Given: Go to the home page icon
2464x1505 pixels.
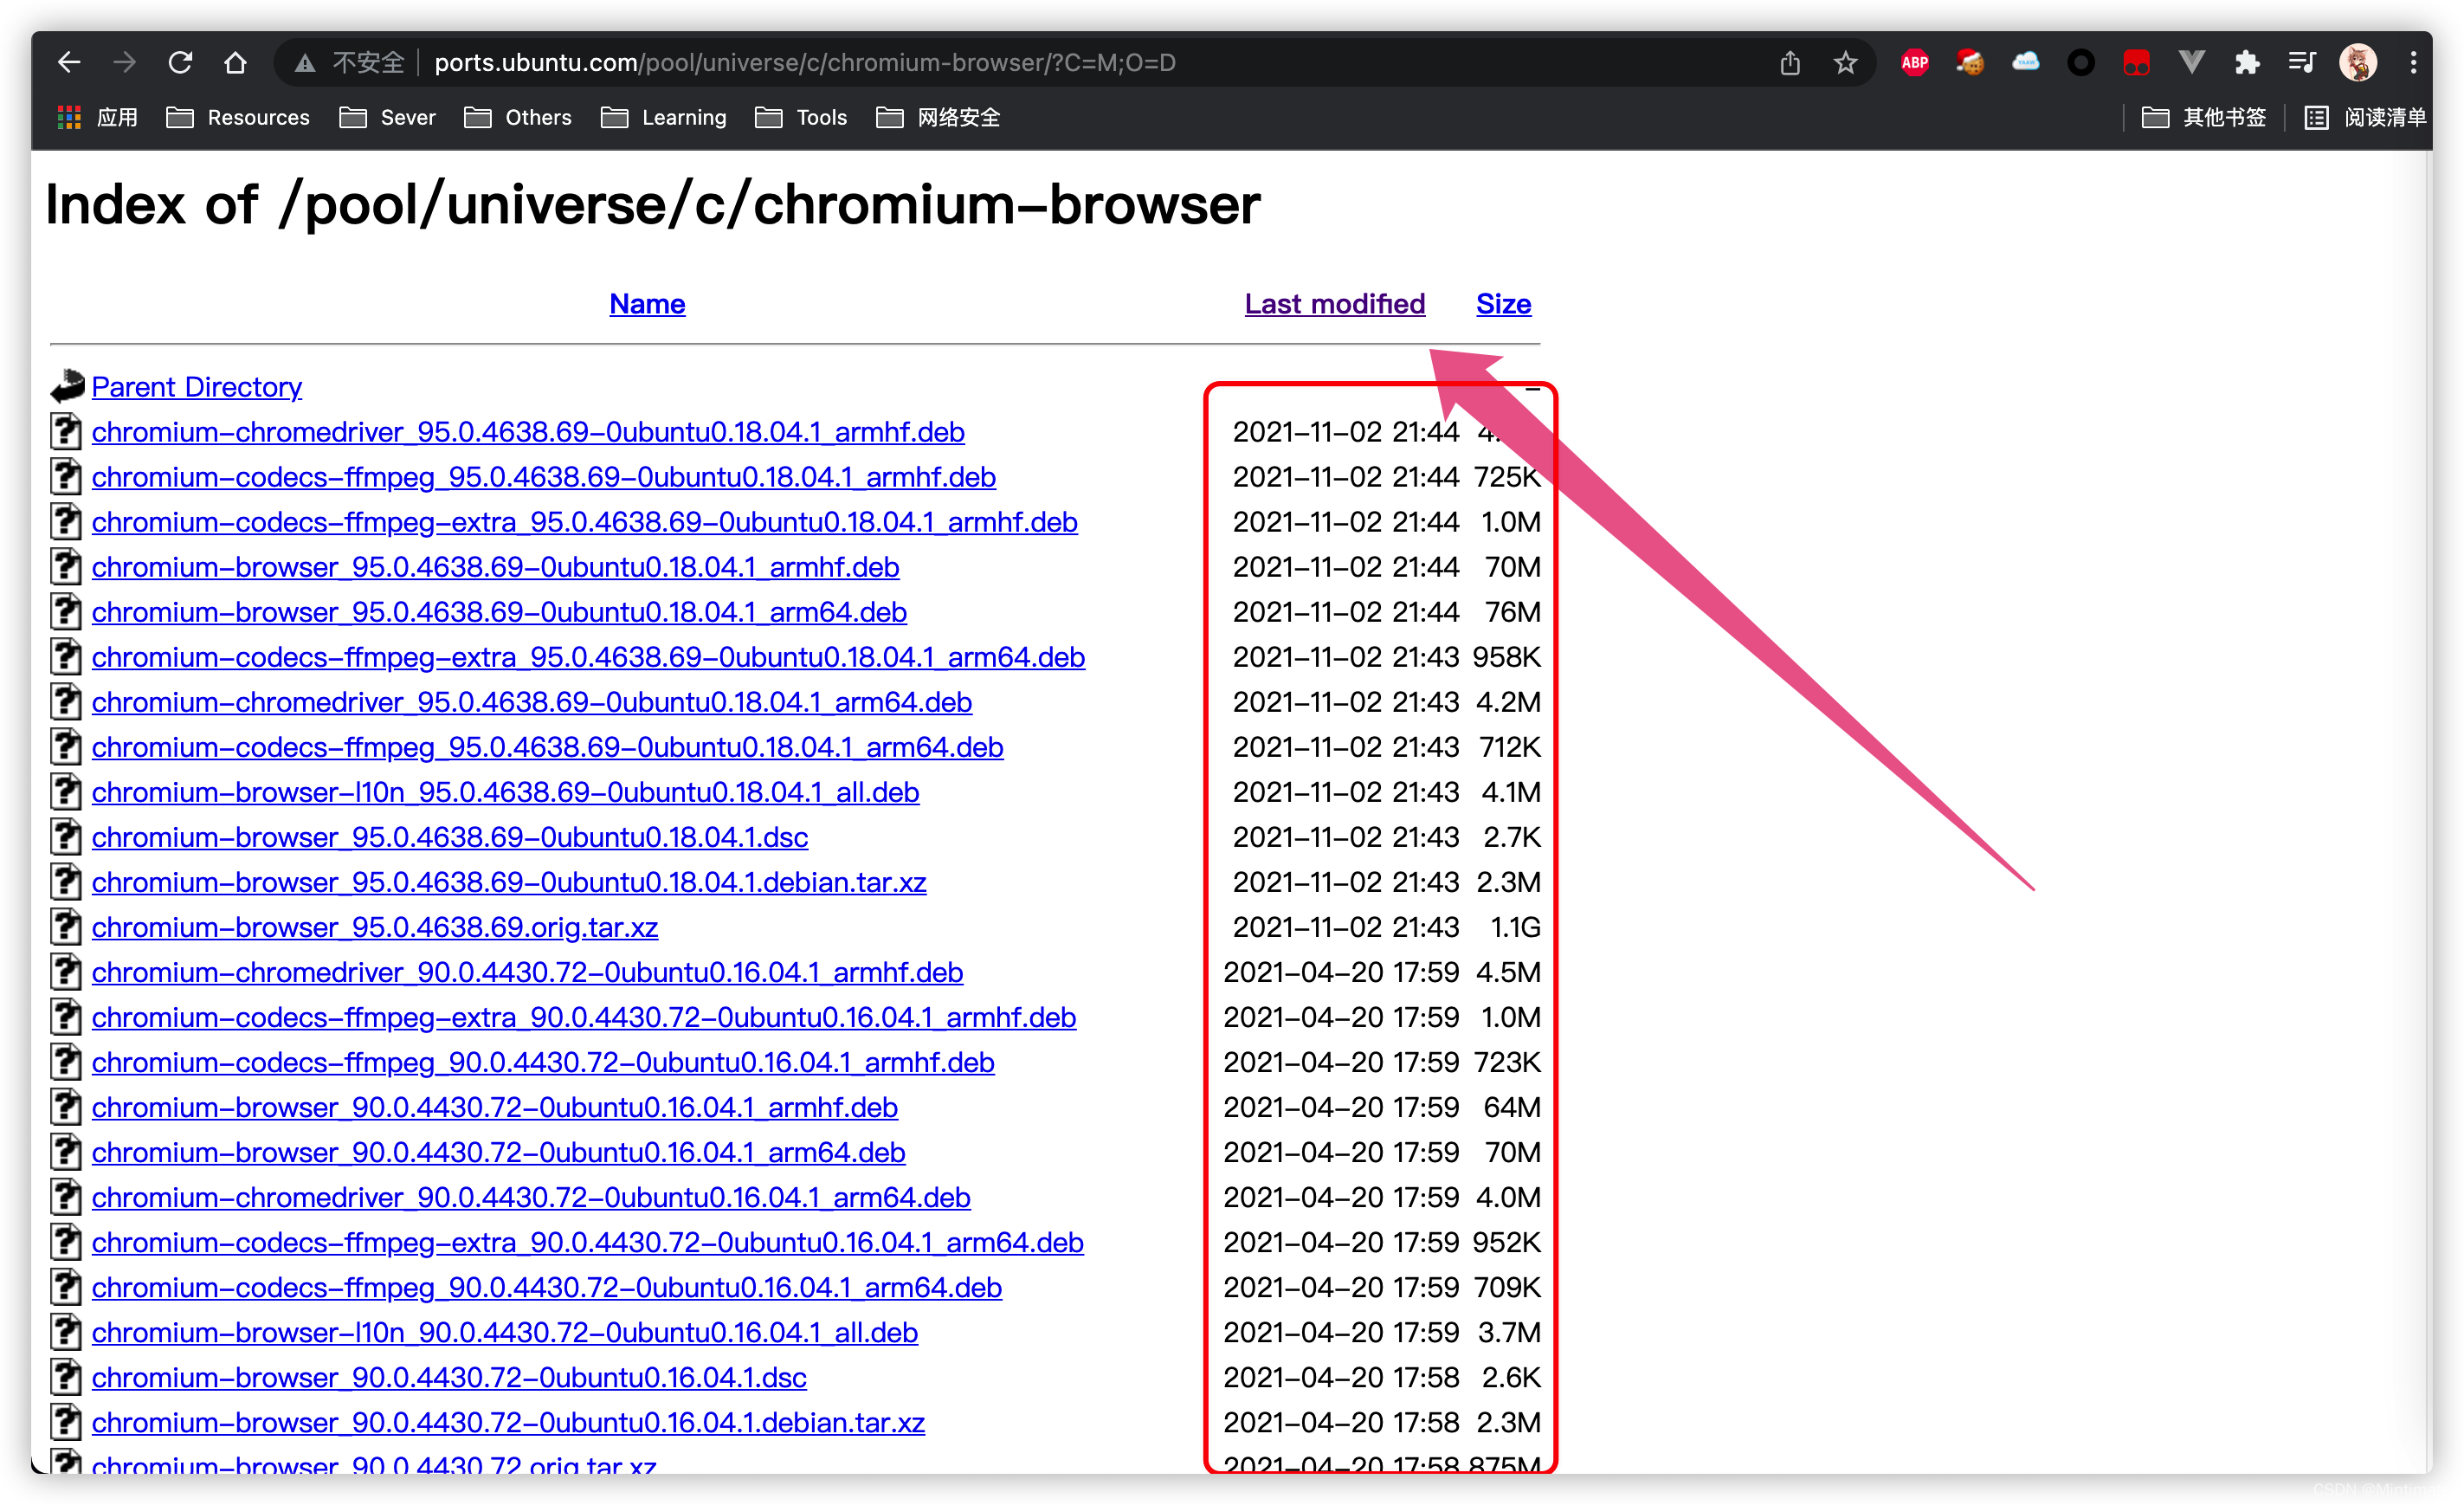Looking at the screenshot, I should (x=235, y=63).
